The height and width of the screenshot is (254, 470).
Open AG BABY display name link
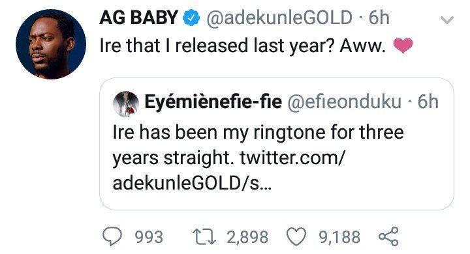139,18
